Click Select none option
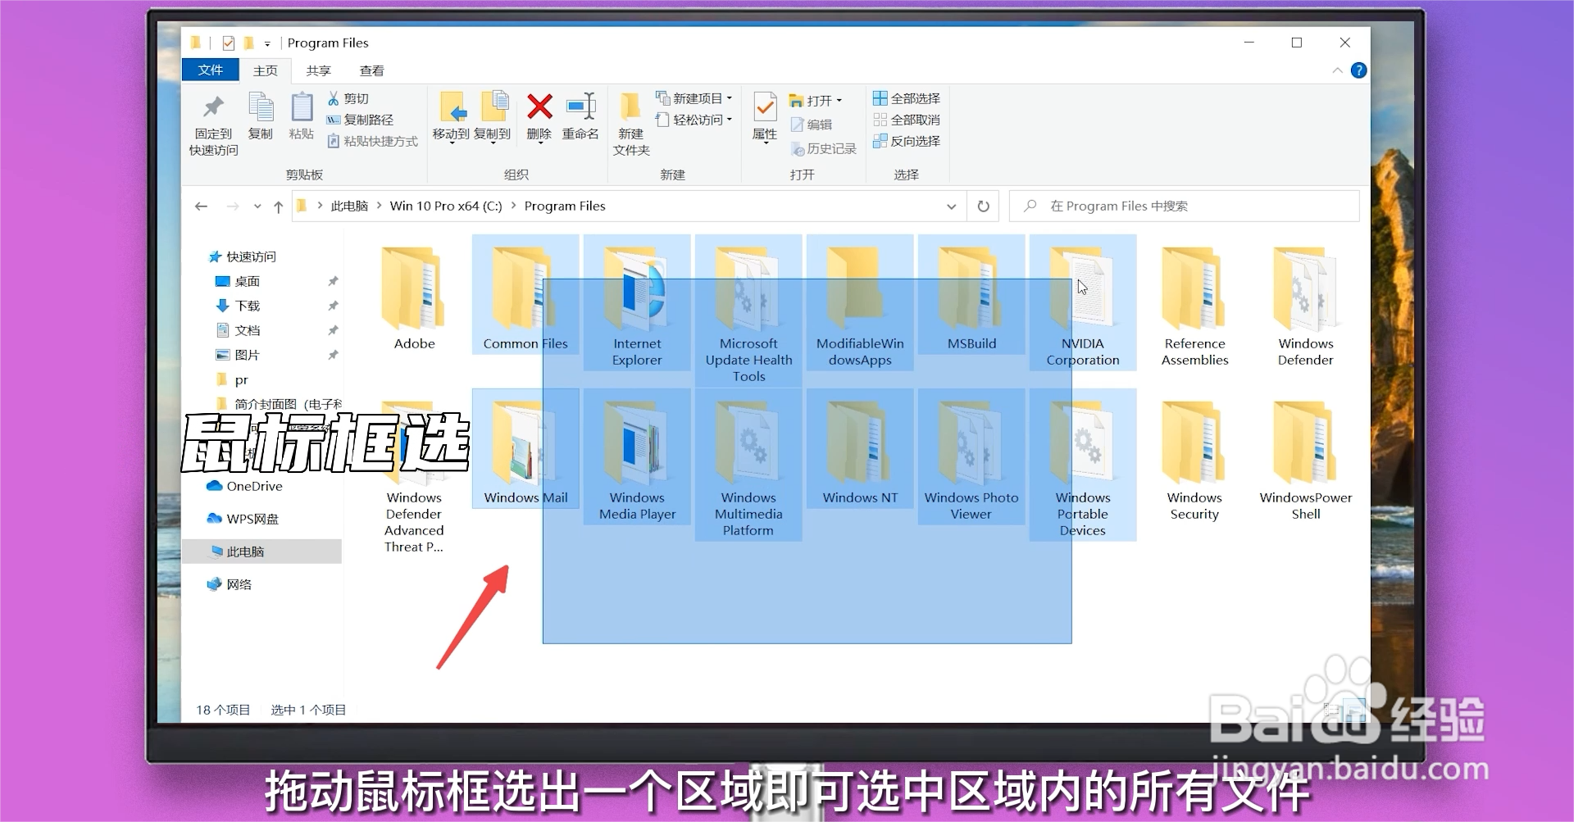The width and height of the screenshot is (1574, 822). click(x=907, y=120)
